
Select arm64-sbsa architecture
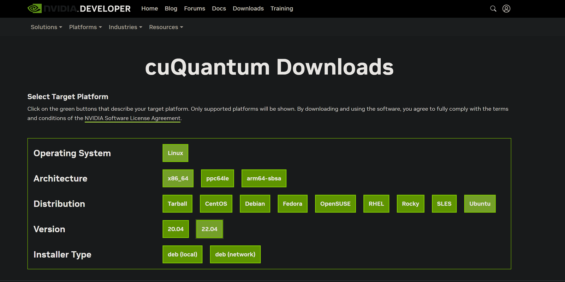click(264, 178)
